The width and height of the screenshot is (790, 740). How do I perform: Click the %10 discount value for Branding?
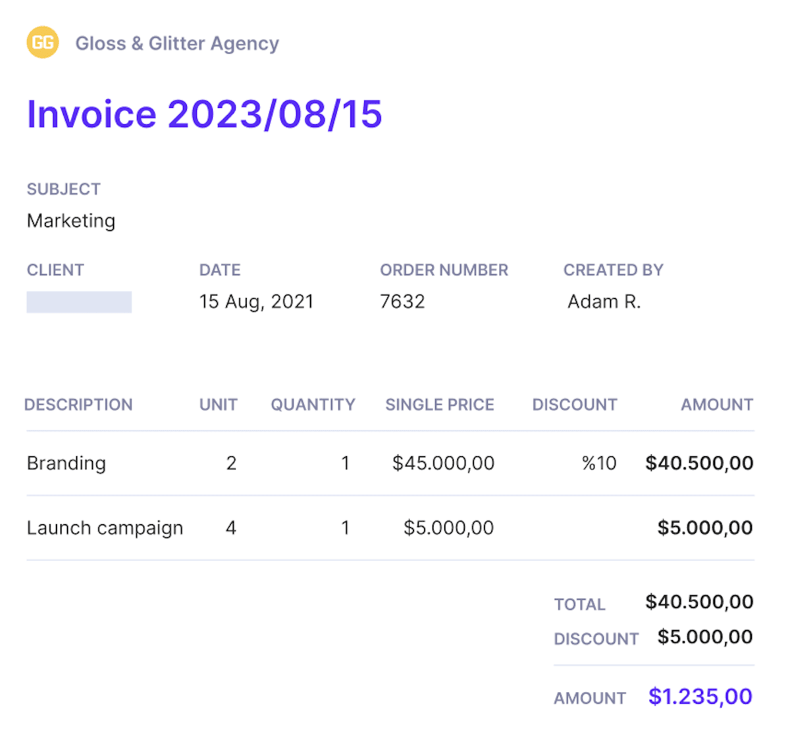[600, 463]
